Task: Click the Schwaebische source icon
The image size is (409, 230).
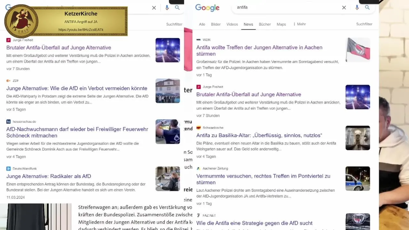Action: 198,128
